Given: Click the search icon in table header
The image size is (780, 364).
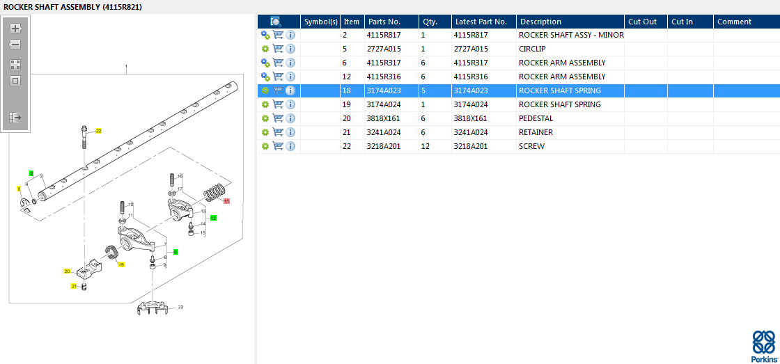Looking at the screenshot, I should pyautogui.click(x=276, y=22).
